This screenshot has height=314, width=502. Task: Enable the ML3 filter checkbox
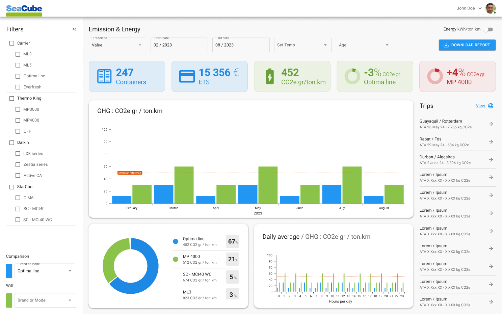pyautogui.click(x=18, y=54)
